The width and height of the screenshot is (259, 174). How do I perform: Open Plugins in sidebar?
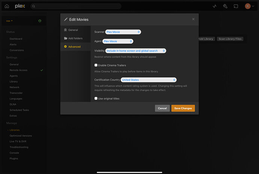pyautogui.click(x=14, y=159)
